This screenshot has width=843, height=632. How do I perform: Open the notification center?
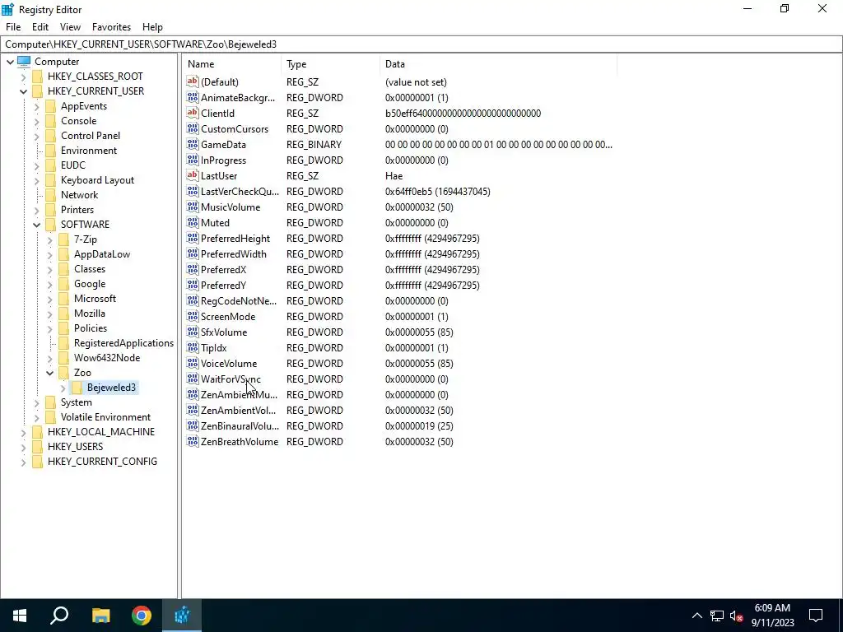pos(816,616)
